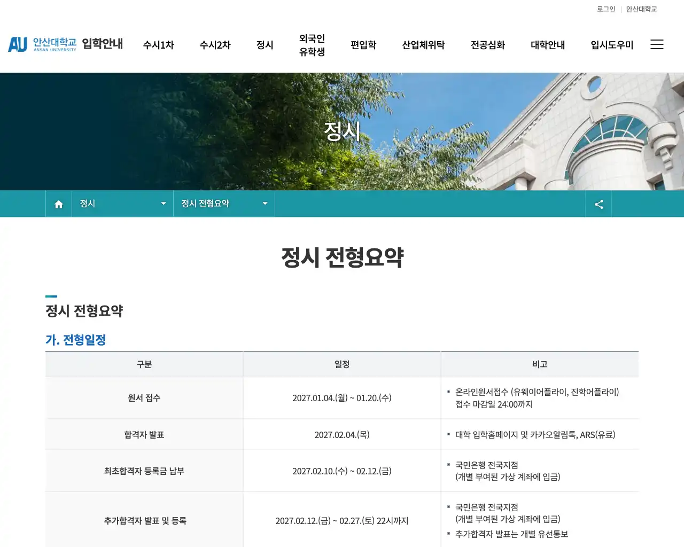Viewport: 684px width, 547px height.
Task: Open the 수시2차 menu
Action: click(x=215, y=45)
